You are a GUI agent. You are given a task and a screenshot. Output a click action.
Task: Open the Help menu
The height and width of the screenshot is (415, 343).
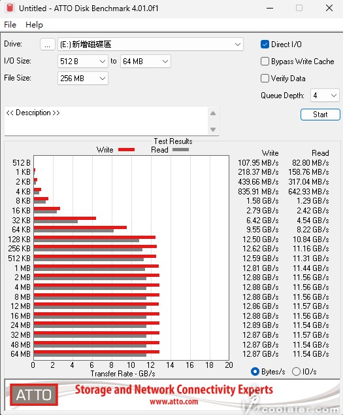pyautogui.click(x=34, y=25)
